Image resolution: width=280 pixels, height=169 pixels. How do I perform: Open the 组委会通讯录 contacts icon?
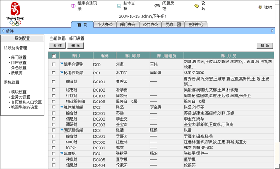pos(73,6)
